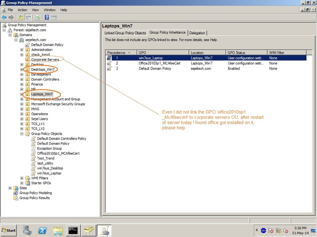Open Command Prompt from taskbar
The image size is (317, 237).
pyautogui.click(x=73, y=230)
